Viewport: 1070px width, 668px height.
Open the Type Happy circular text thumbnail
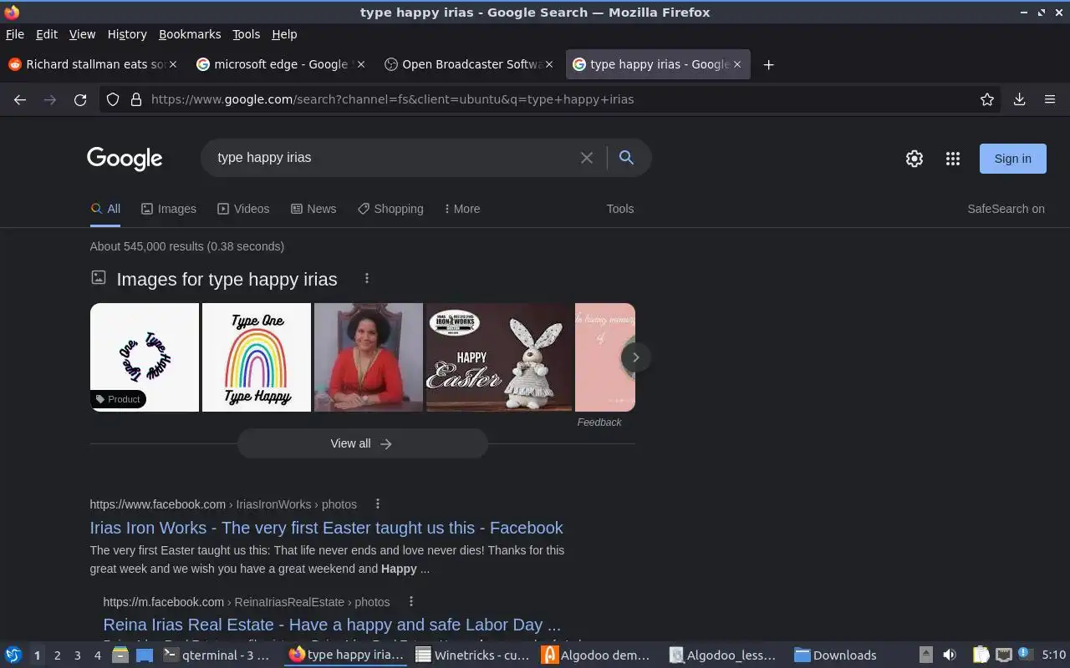[x=145, y=357]
